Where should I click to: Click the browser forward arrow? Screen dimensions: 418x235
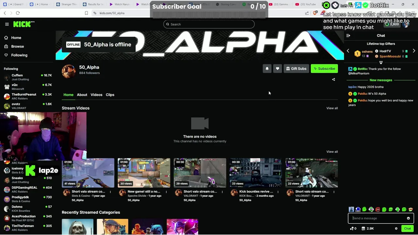click(11, 13)
